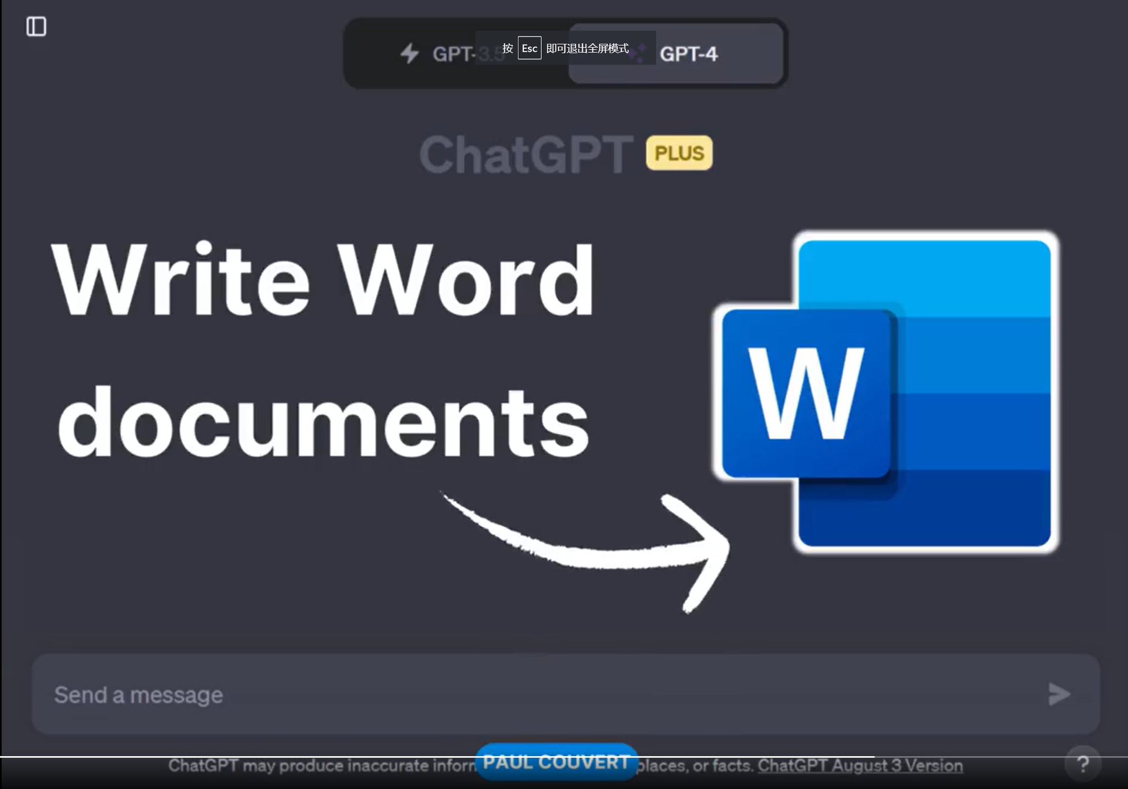
Task: Click in the Send a message field
Action: 566,694
